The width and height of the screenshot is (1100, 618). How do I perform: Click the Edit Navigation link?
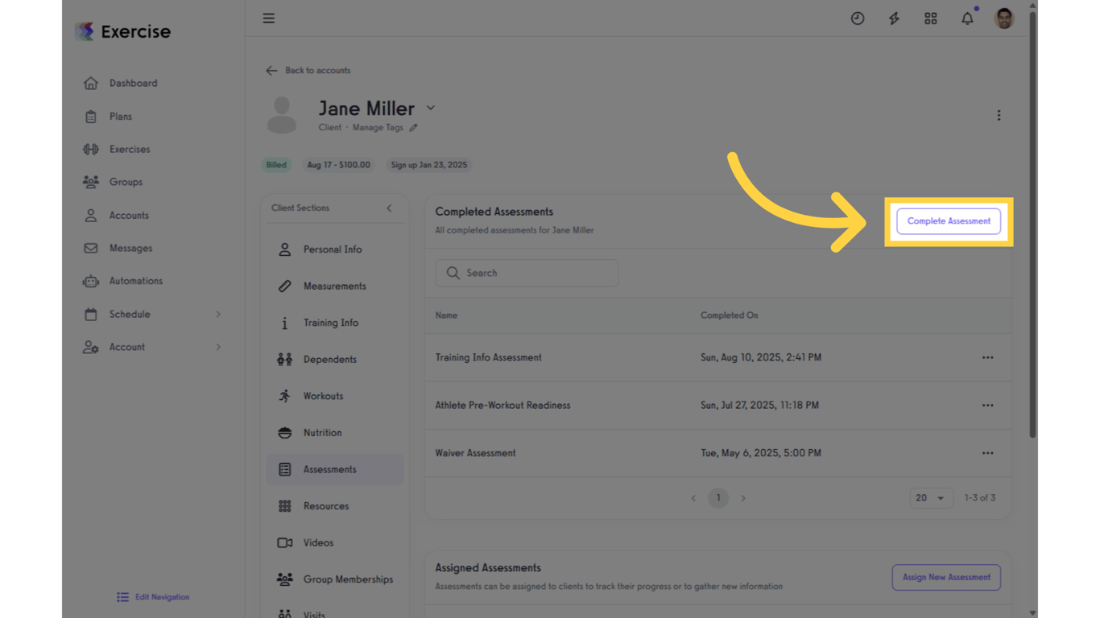point(153,597)
